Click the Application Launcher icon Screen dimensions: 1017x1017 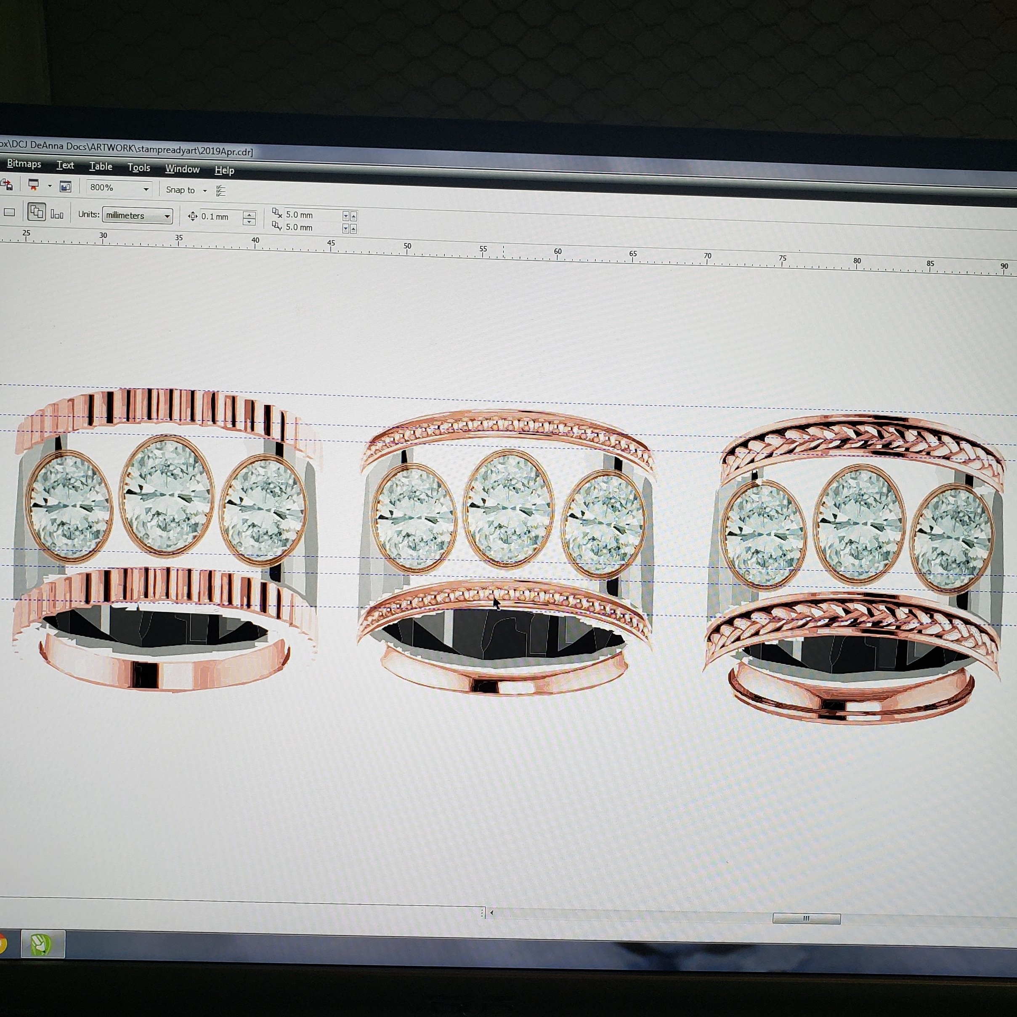(x=34, y=185)
